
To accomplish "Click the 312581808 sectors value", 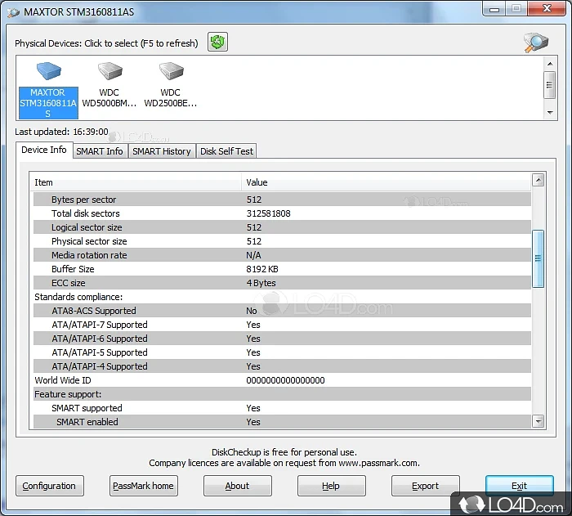I will [x=269, y=213].
